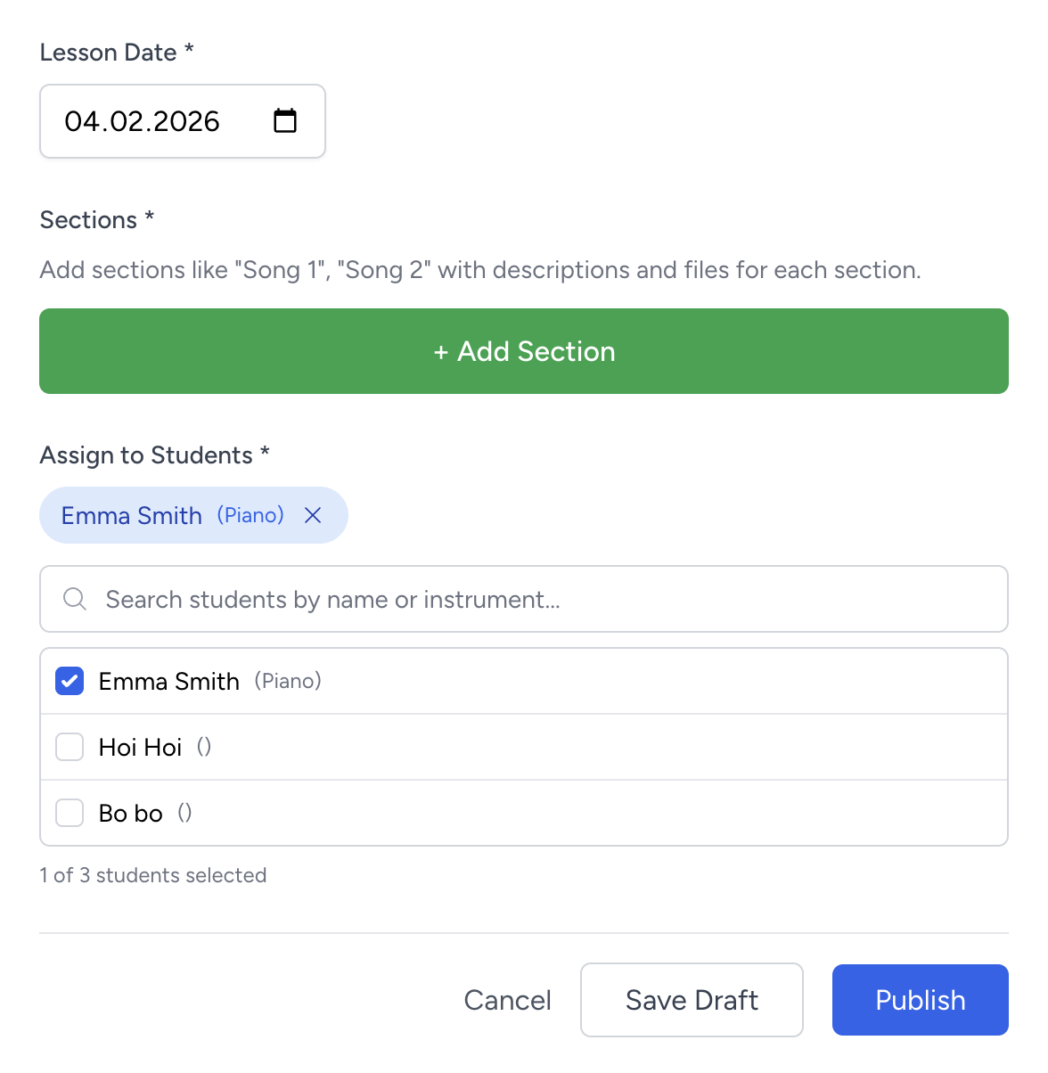The height and width of the screenshot is (1073, 1048).
Task: Select Bo bo by ticking its checkbox
Action: (x=69, y=812)
